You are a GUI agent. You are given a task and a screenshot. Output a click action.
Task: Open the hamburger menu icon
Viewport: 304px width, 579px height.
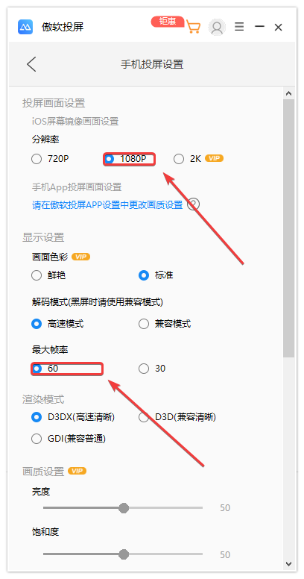(x=239, y=27)
